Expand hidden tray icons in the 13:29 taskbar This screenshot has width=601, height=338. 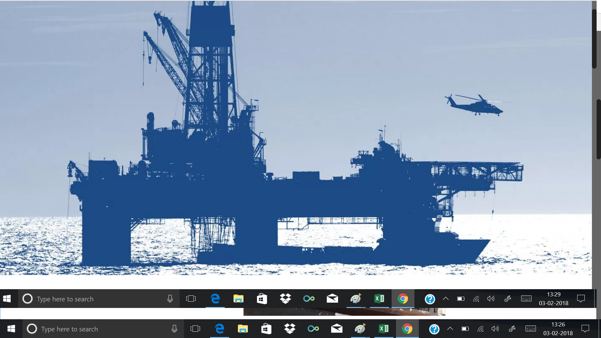point(445,299)
